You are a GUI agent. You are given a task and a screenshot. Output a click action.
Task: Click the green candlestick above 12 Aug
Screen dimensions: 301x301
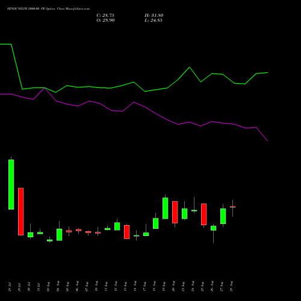(x=117, y=226)
